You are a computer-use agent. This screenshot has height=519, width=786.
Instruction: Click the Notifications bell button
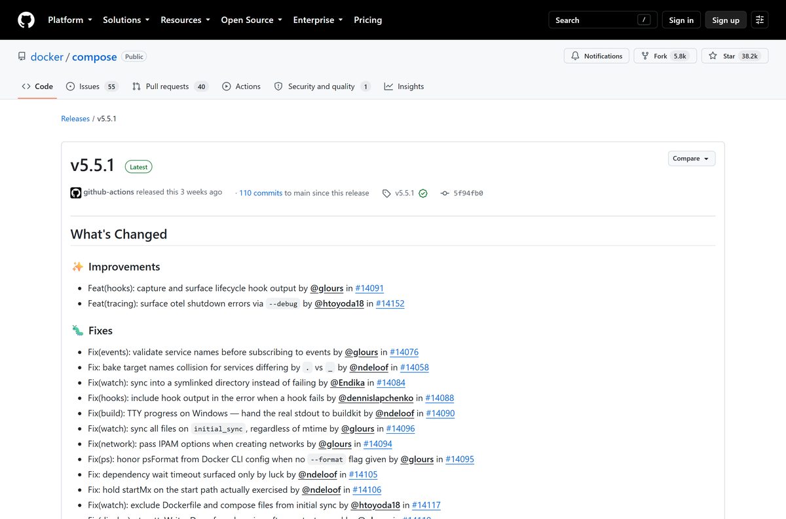pyautogui.click(x=597, y=56)
